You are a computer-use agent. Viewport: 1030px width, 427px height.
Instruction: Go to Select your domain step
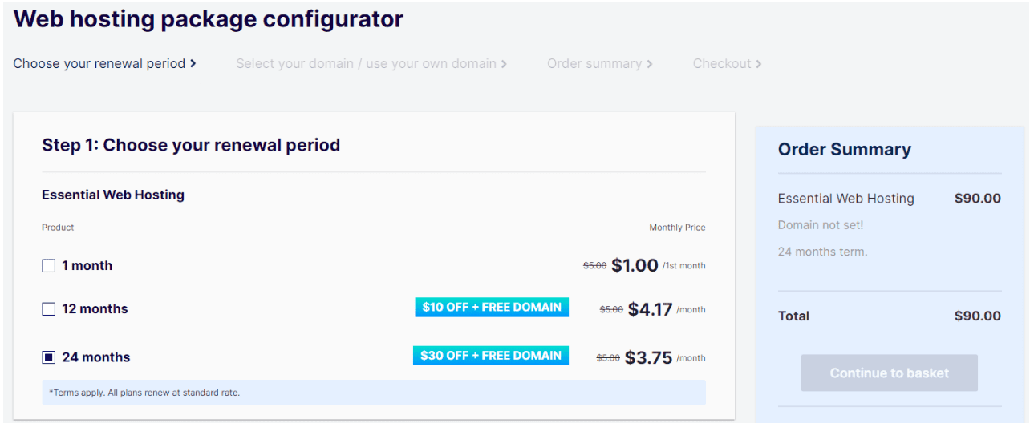(x=366, y=64)
